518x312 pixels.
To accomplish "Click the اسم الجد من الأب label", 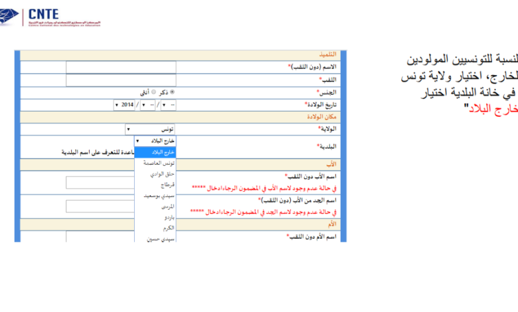I will click(x=298, y=200).
